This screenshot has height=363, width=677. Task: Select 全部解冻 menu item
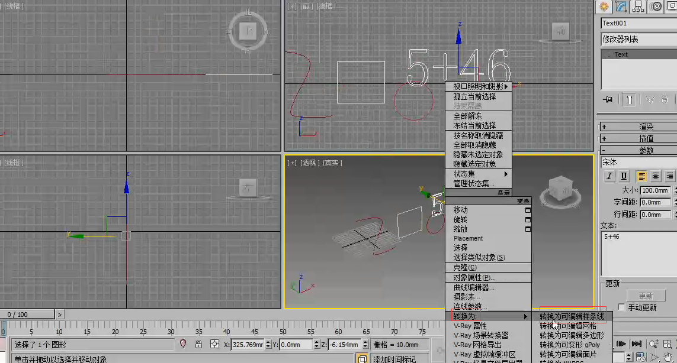(x=479, y=116)
